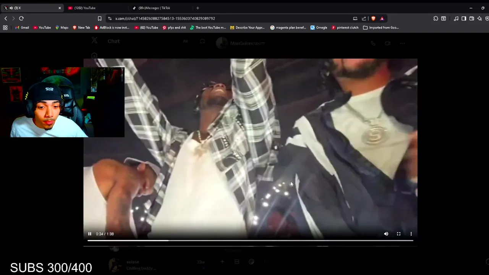Open the Gmail bookmark
Image resolution: width=489 pixels, height=275 pixels.
pos(22,27)
